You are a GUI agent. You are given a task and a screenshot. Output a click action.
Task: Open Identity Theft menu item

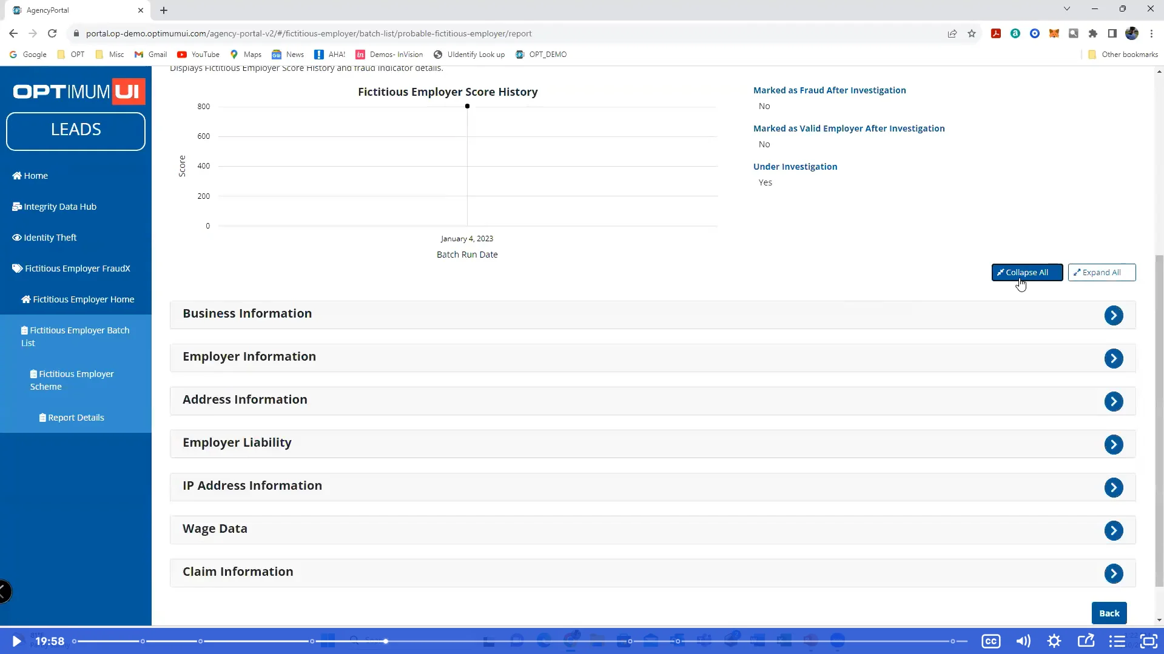tap(44, 238)
